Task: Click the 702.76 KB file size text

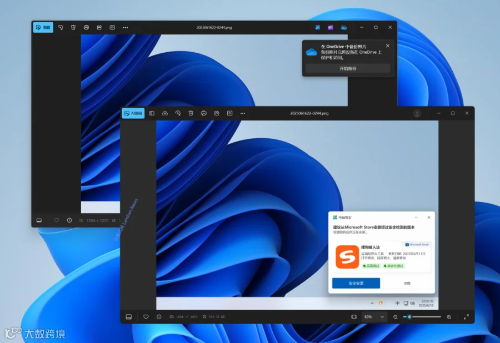Action: [x=217, y=317]
